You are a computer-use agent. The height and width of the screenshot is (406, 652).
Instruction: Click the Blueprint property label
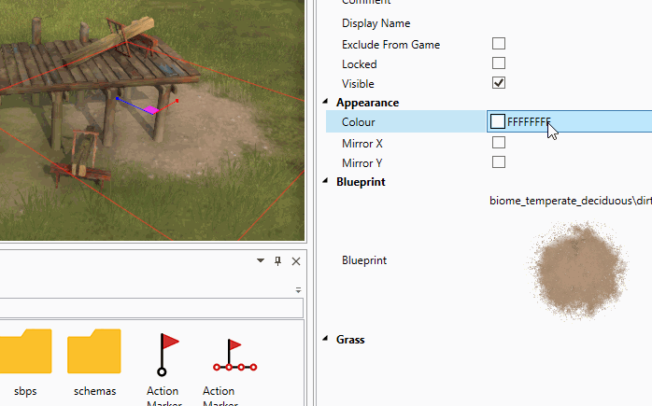[x=364, y=260]
